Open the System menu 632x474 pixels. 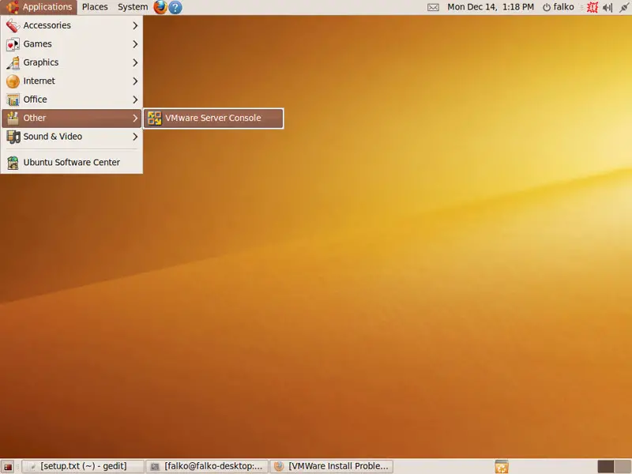point(132,7)
